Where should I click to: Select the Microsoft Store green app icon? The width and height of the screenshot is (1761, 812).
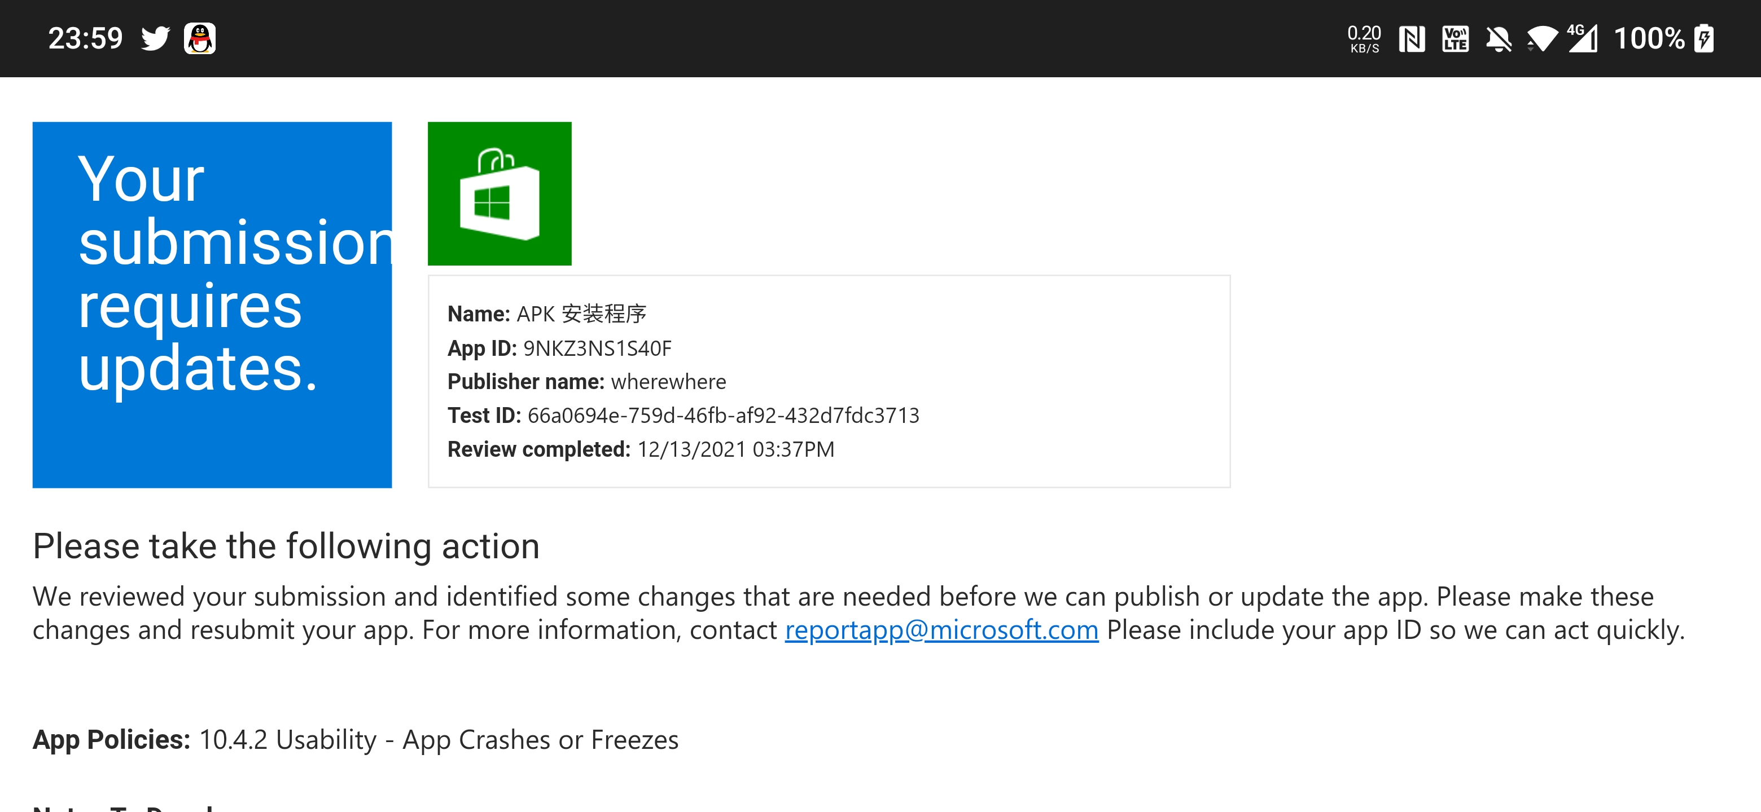[500, 193]
